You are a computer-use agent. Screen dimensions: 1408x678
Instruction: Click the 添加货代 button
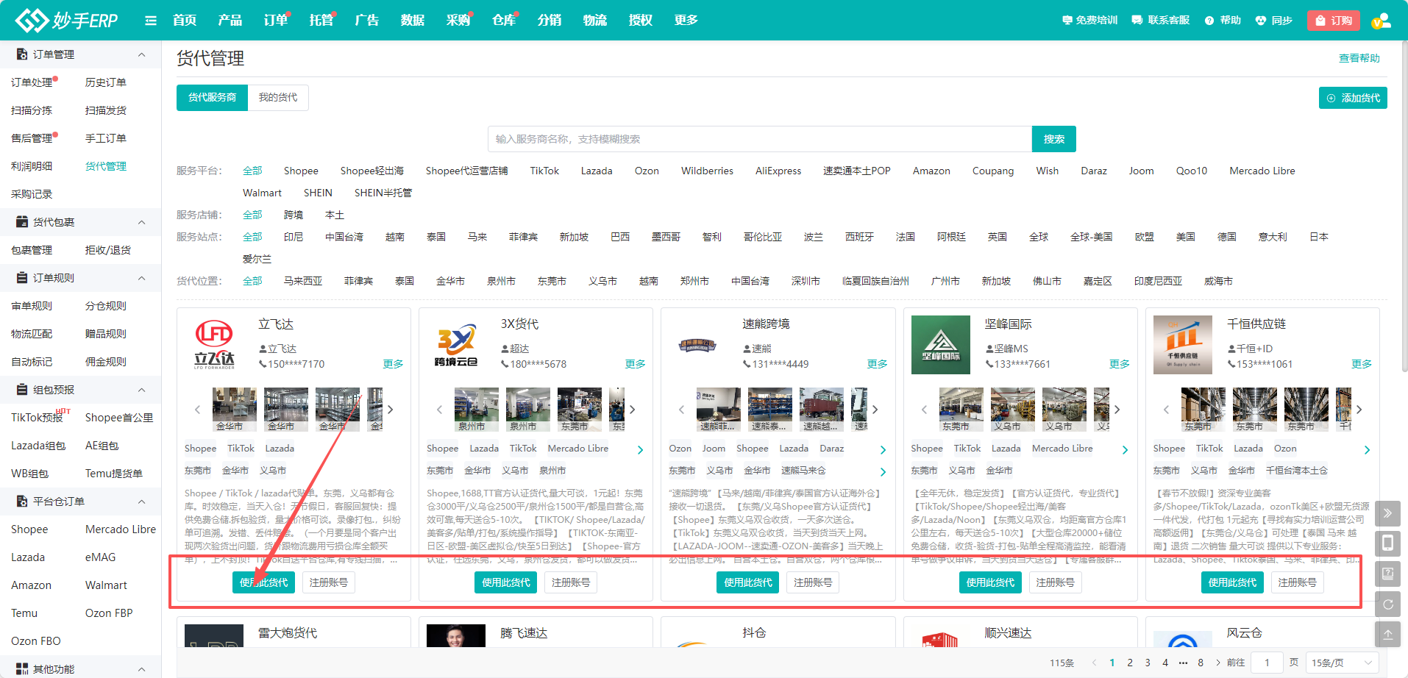tap(1352, 98)
